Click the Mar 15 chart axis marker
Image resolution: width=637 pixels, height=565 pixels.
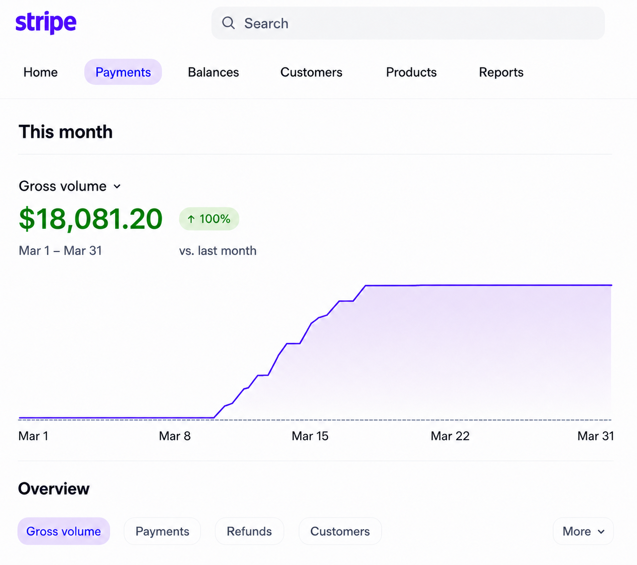tap(310, 436)
